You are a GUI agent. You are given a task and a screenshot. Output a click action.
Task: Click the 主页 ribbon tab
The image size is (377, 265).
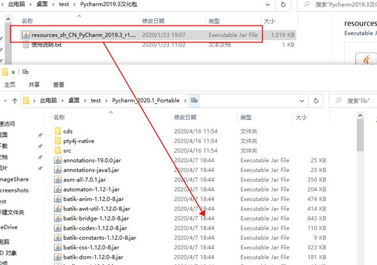click(10, 84)
